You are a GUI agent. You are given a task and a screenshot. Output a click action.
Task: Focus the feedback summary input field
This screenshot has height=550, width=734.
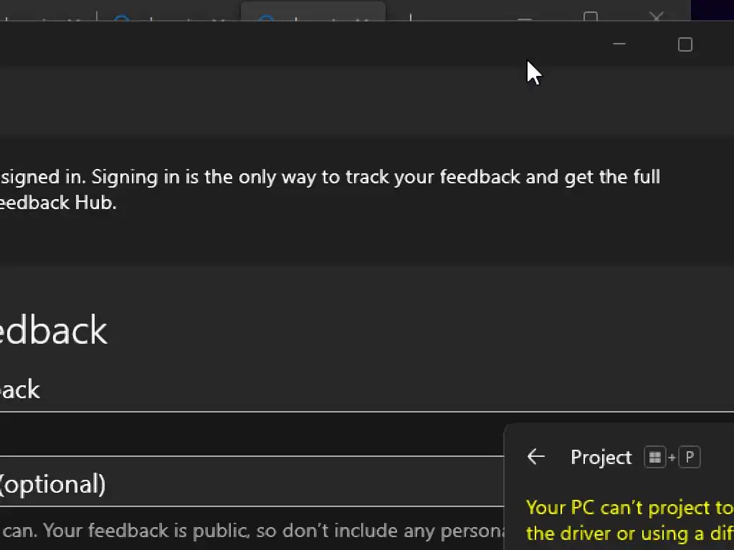(251, 434)
